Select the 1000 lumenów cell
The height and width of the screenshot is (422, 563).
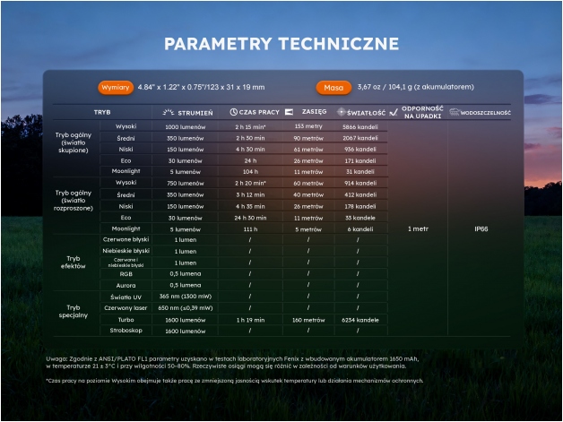pos(186,126)
